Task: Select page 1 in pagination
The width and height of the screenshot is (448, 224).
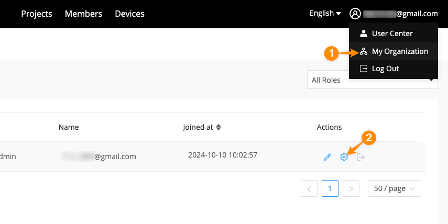Action: (330, 188)
